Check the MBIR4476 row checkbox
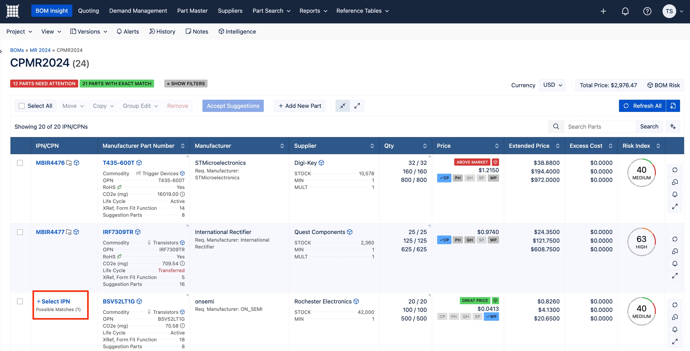Image resolution: width=690 pixels, height=351 pixels. (x=20, y=163)
